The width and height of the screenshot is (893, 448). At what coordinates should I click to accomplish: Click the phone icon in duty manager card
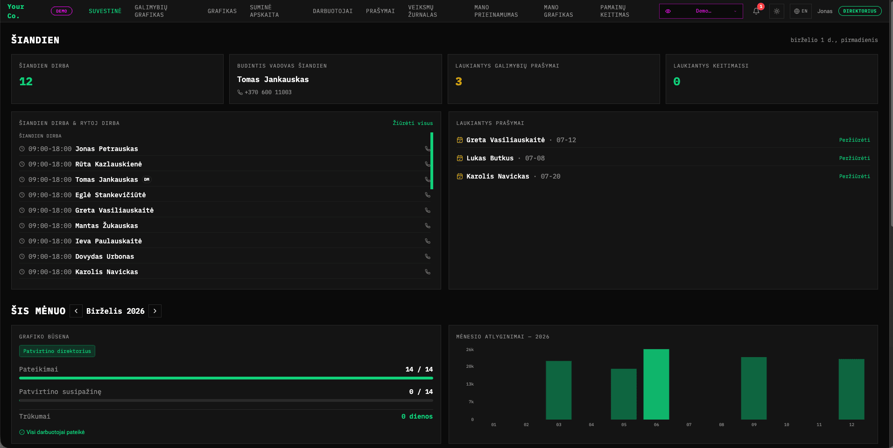[x=240, y=92]
